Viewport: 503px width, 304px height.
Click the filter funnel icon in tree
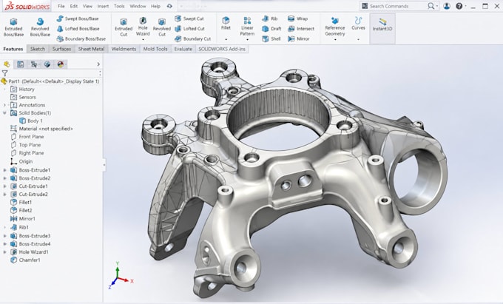tap(5, 73)
